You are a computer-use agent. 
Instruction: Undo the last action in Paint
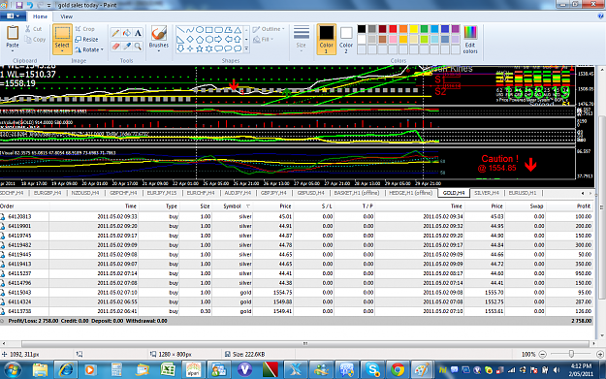(30, 5)
